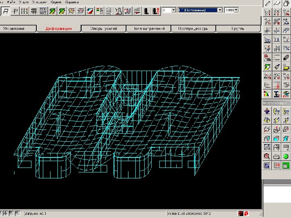Viewport: 291px width, 218px height.
Task: Switch to the Управление tab
Action: tap(15, 29)
